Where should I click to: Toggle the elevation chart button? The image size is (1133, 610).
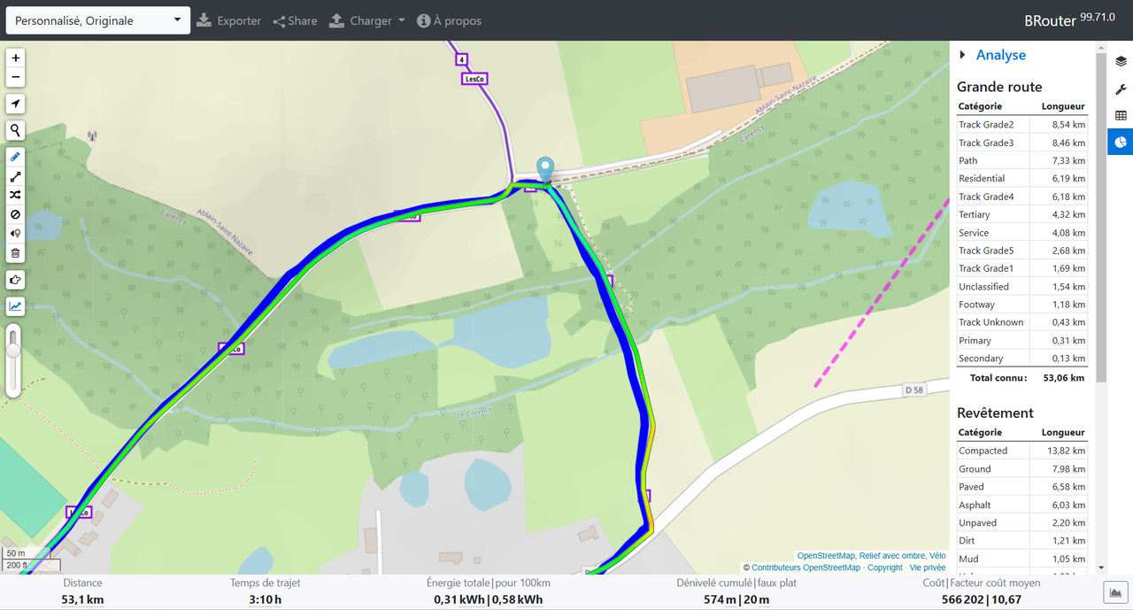click(15, 306)
